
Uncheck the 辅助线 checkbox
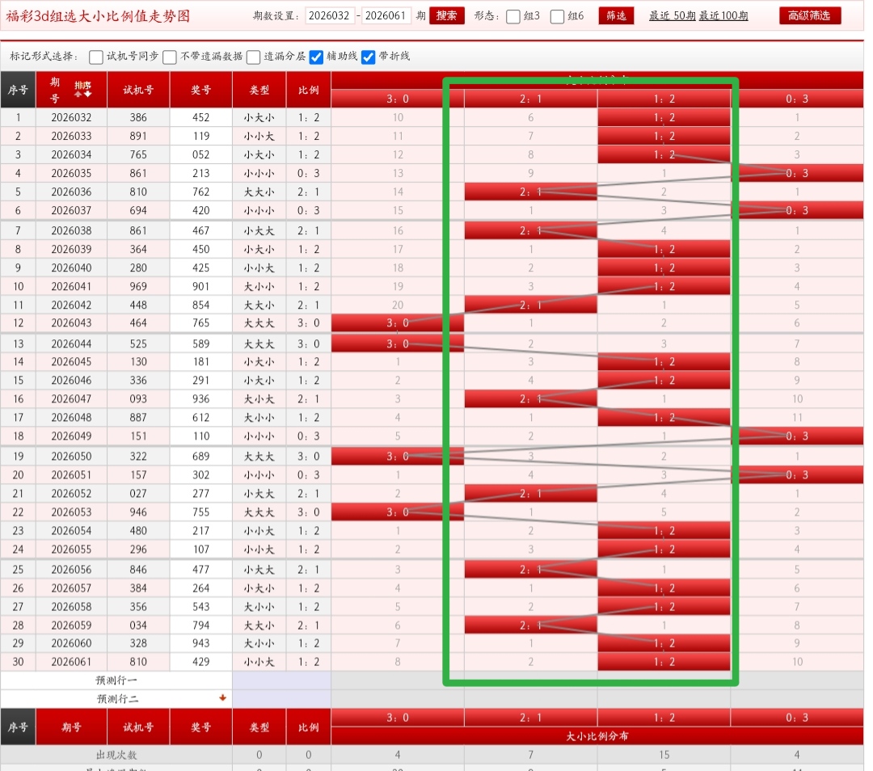point(317,57)
